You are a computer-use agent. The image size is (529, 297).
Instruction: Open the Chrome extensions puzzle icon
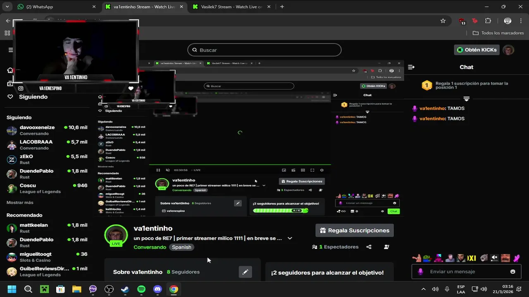click(x=488, y=21)
